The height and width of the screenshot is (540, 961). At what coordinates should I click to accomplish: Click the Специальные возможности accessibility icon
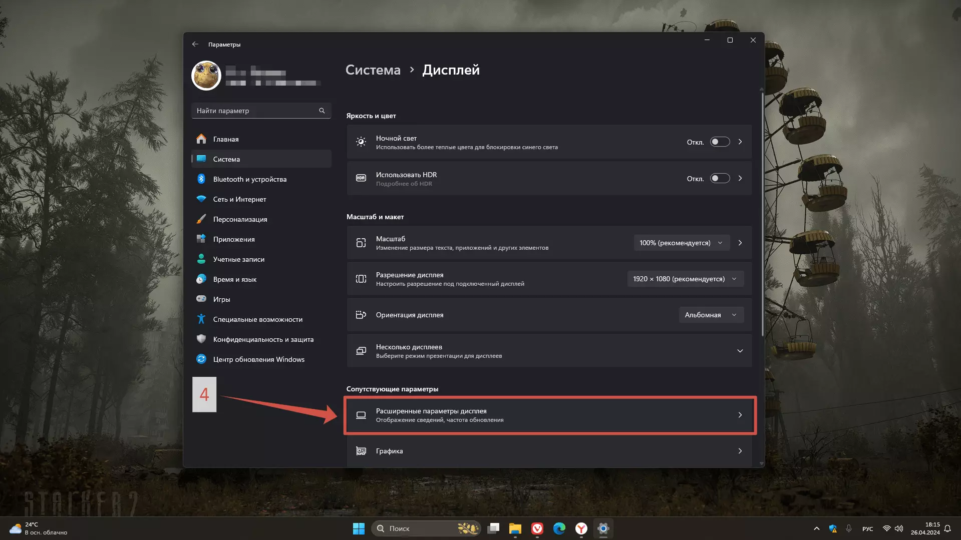tap(201, 319)
